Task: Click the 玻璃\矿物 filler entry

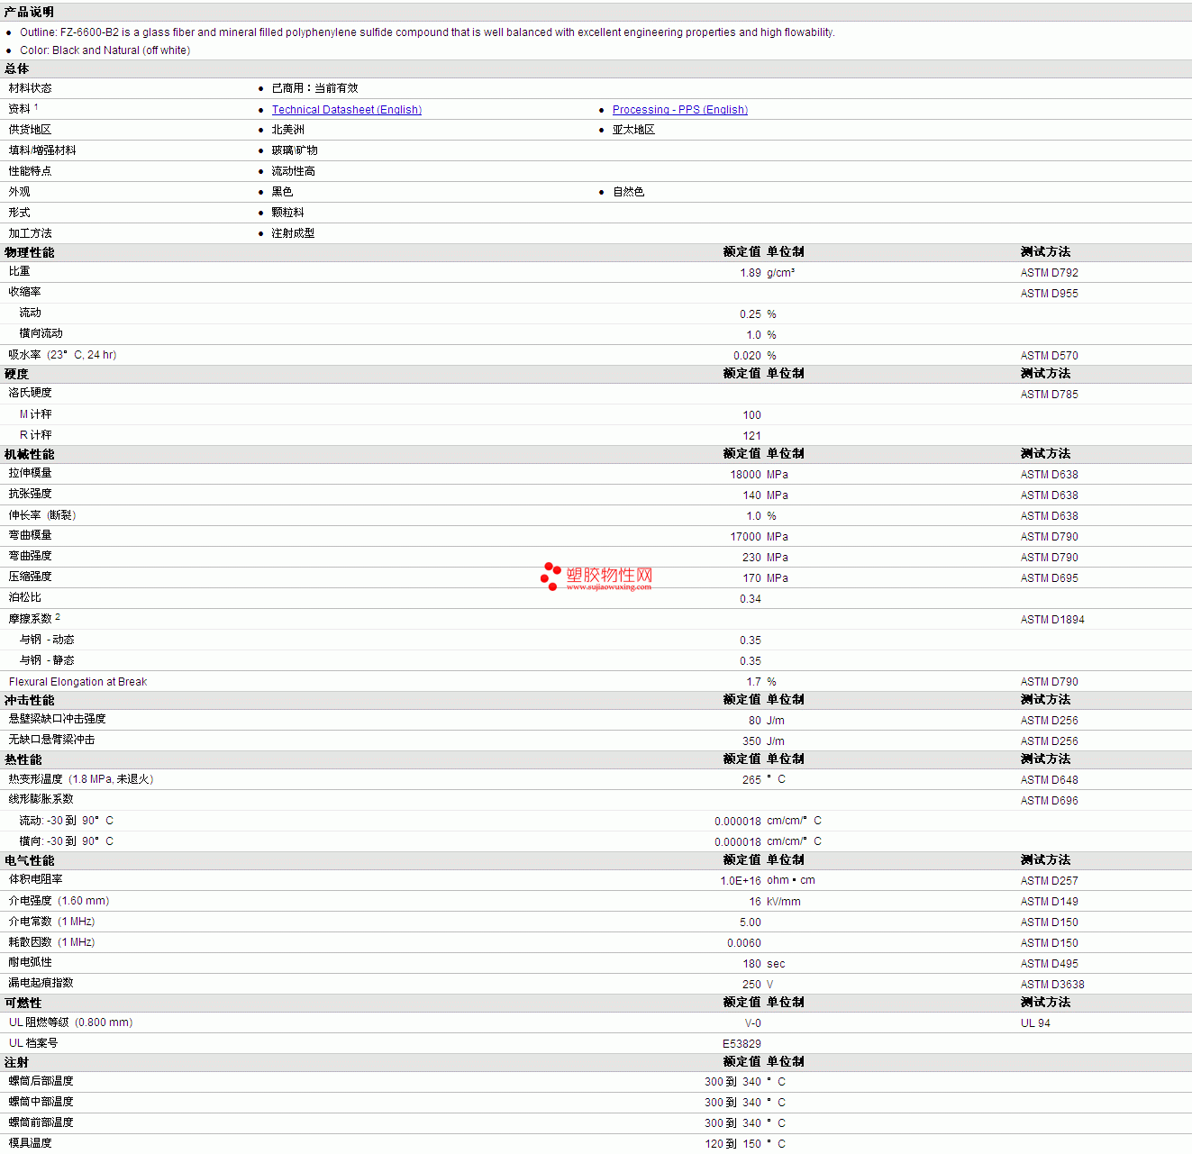Action: (295, 150)
